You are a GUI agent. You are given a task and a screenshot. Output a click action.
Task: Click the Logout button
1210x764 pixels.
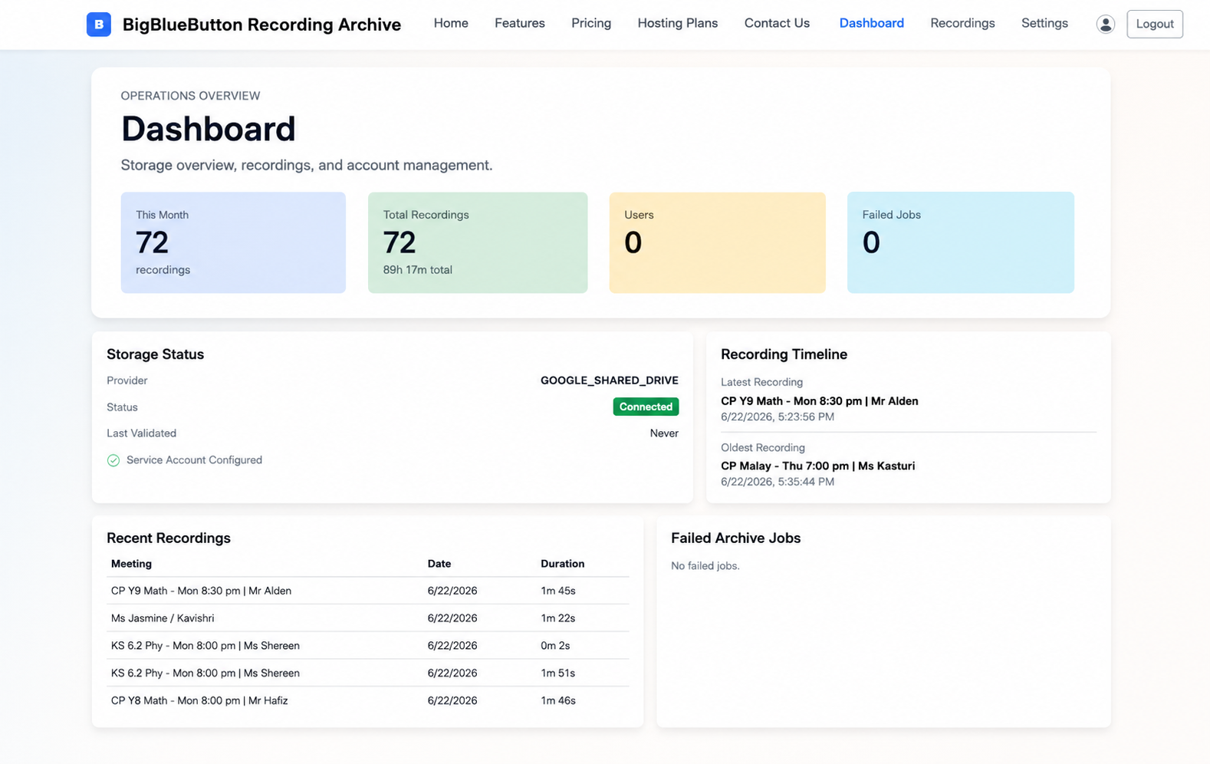coord(1154,25)
